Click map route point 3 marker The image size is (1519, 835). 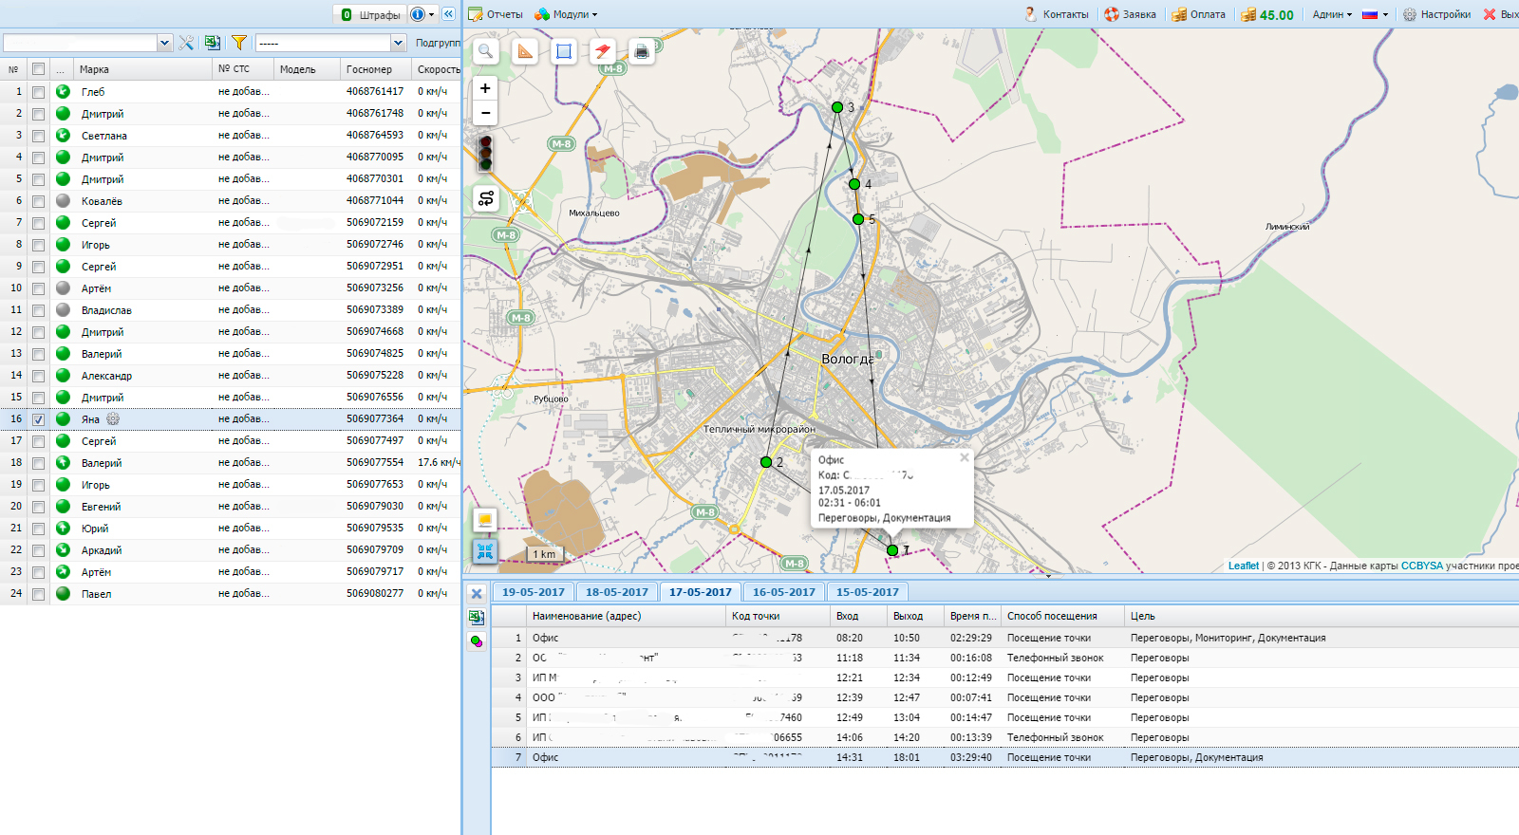coord(837,107)
